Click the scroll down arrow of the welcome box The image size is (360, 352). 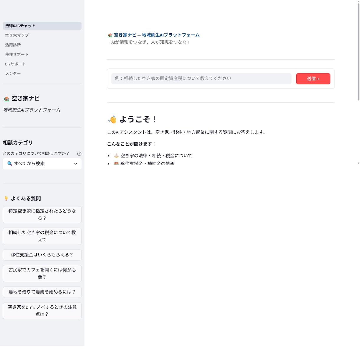[359, 163]
